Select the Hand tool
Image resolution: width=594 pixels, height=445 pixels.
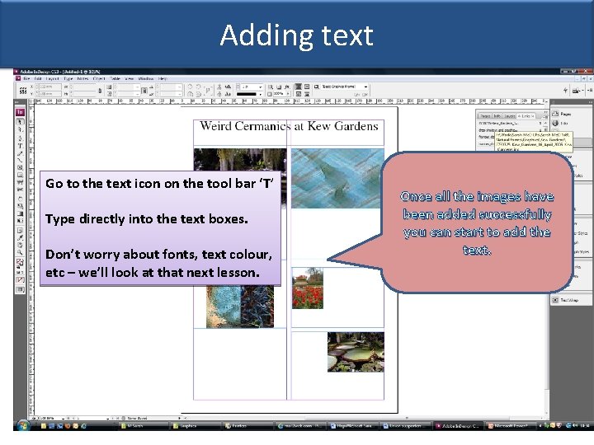pyautogui.click(x=20, y=246)
